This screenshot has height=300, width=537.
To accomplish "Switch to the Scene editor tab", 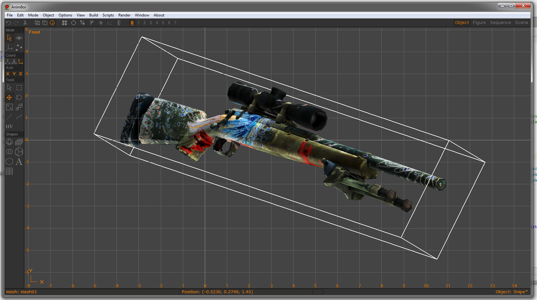I will (521, 23).
